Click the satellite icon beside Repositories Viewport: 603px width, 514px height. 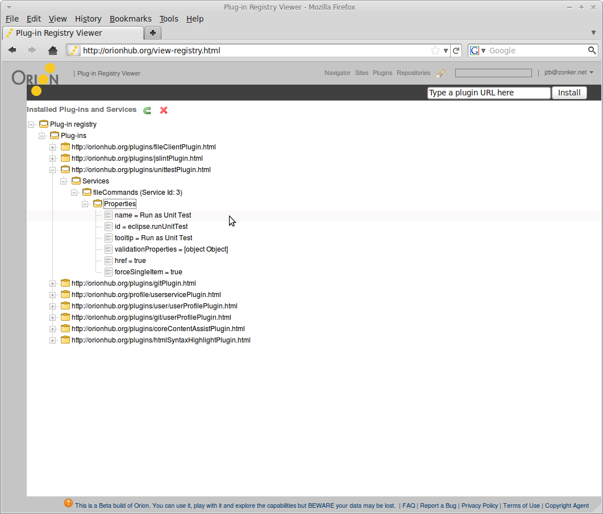coord(440,73)
